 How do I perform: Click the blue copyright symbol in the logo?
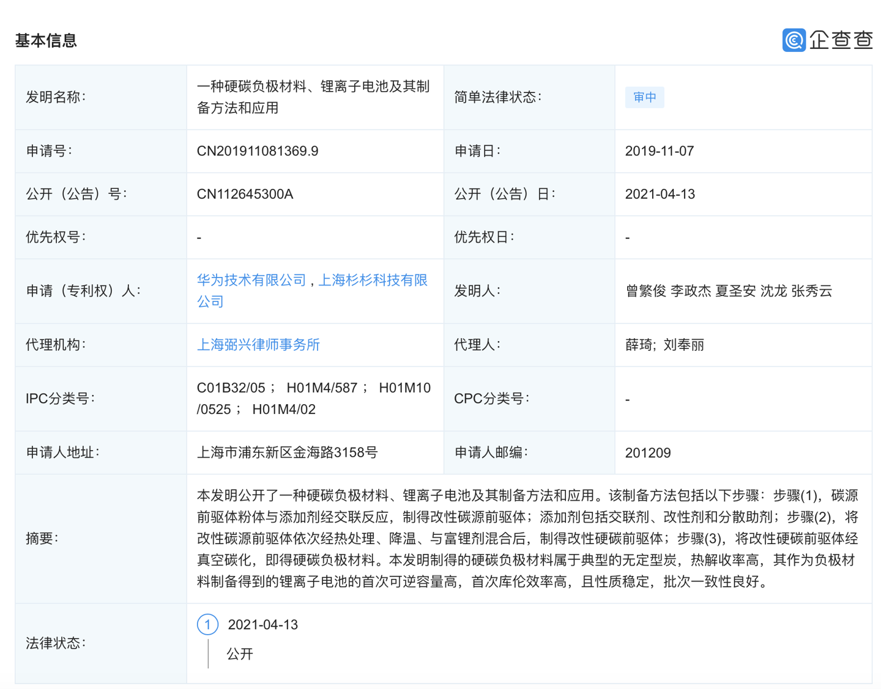point(793,41)
